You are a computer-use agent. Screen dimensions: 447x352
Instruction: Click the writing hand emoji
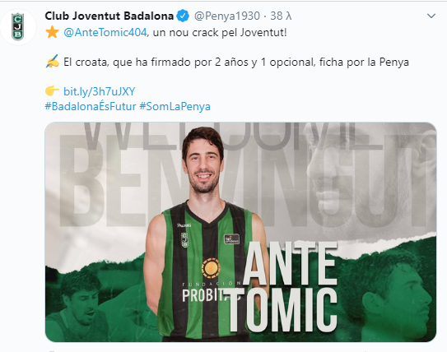53,61
